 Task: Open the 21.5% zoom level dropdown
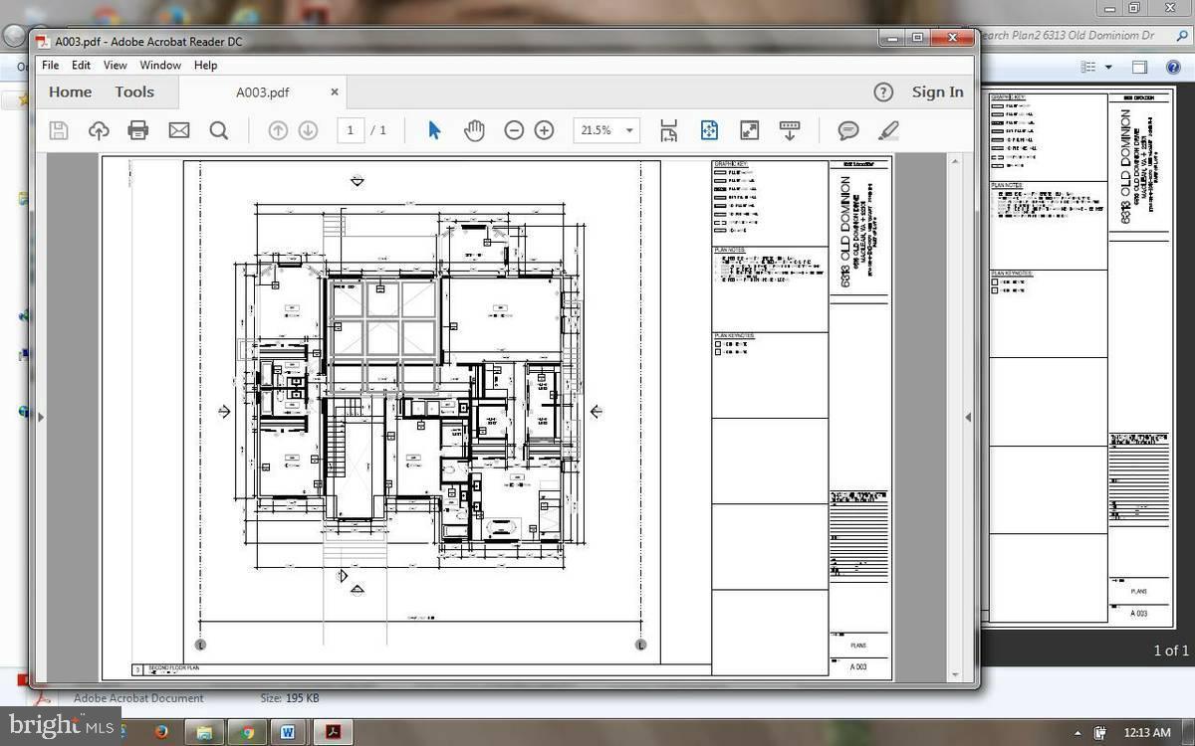click(x=606, y=130)
